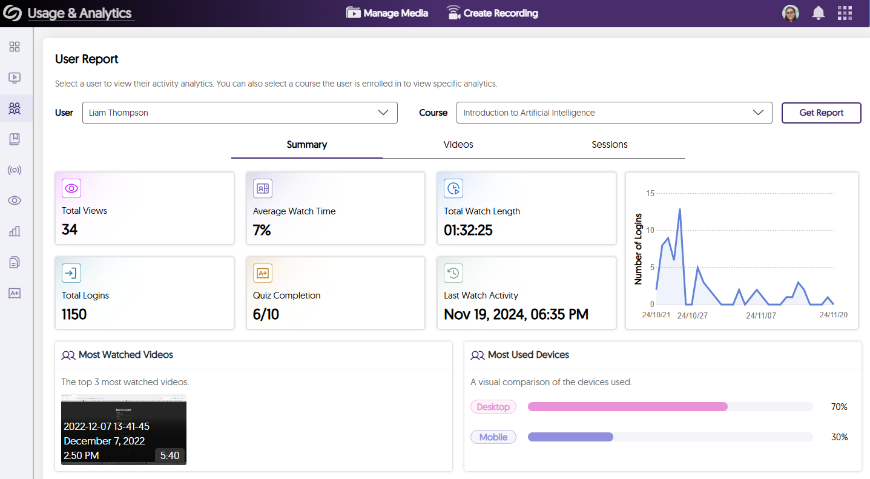Image resolution: width=870 pixels, height=479 pixels.
Task: Open the December 7 2022 video thumbnail
Action: [124, 429]
